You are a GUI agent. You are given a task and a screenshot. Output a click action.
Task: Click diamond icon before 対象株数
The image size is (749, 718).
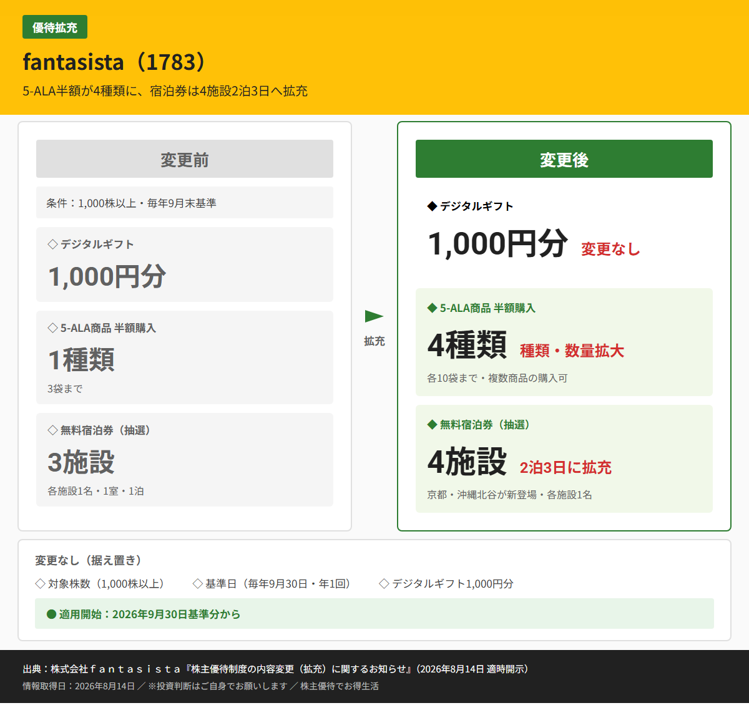pos(41,584)
